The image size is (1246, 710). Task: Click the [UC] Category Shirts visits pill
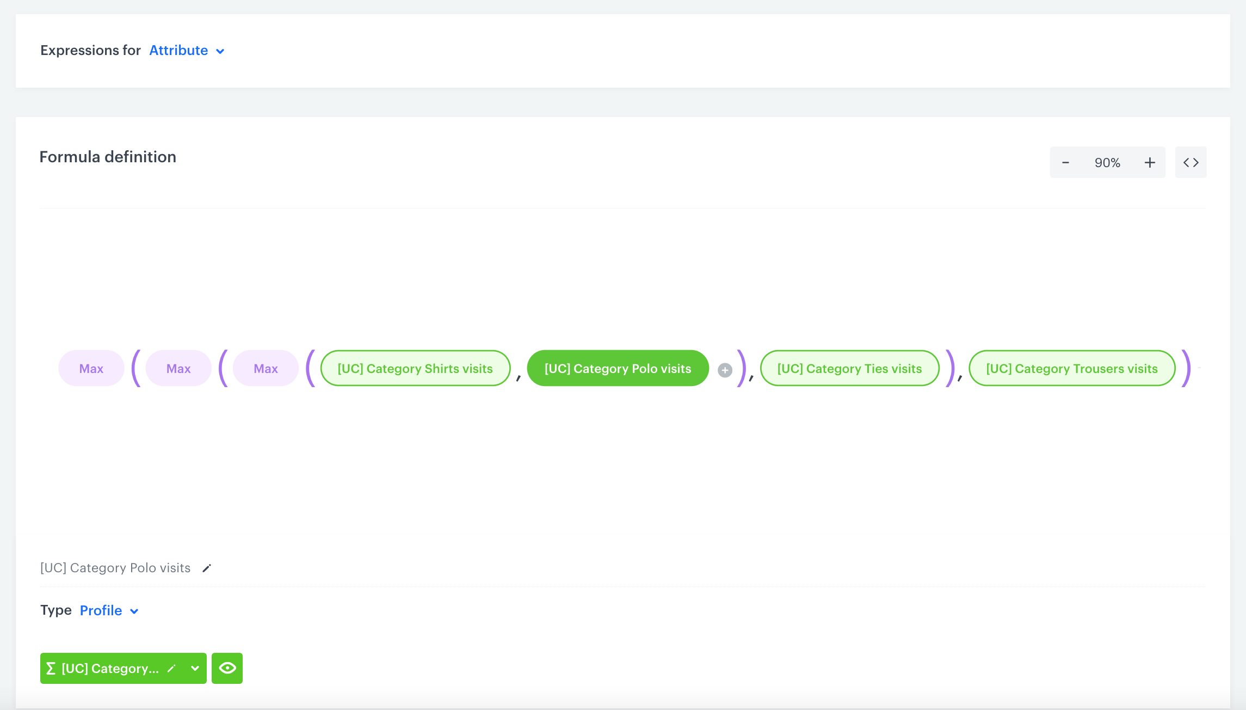415,368
